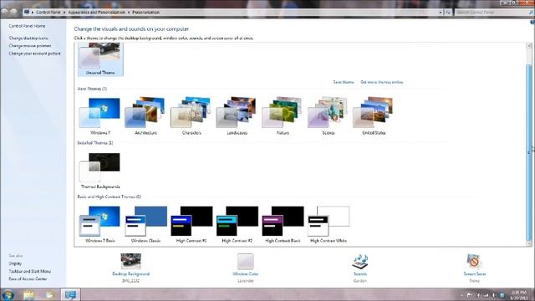Expand the address bar history dropdown

click(441, 13)
